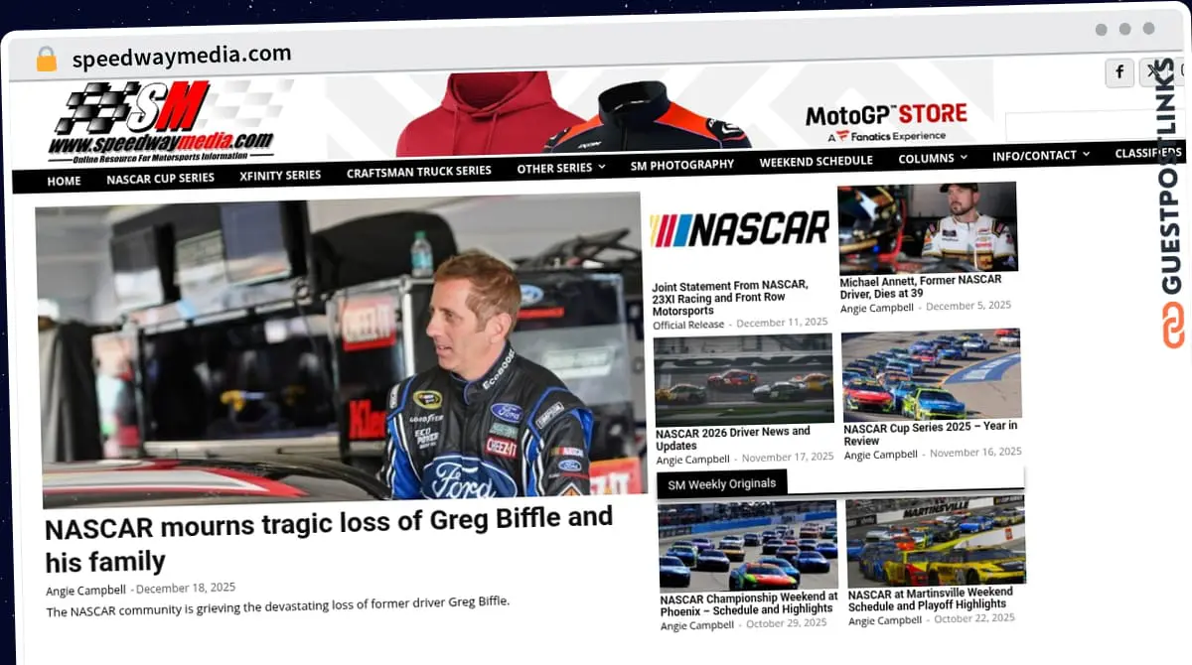This screenshot has height=665, width=1192.
Task: Click Angie Campbell under Martinsville article
Action: 885,620
